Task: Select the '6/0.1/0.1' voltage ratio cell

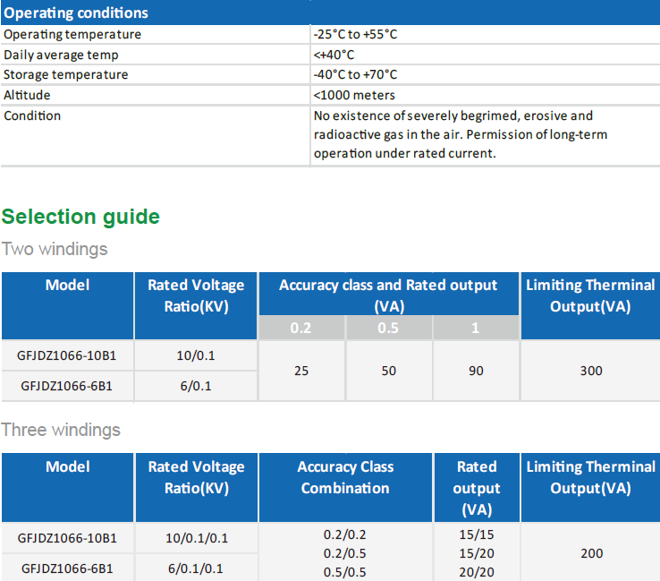Action: [x=196, y=568]
